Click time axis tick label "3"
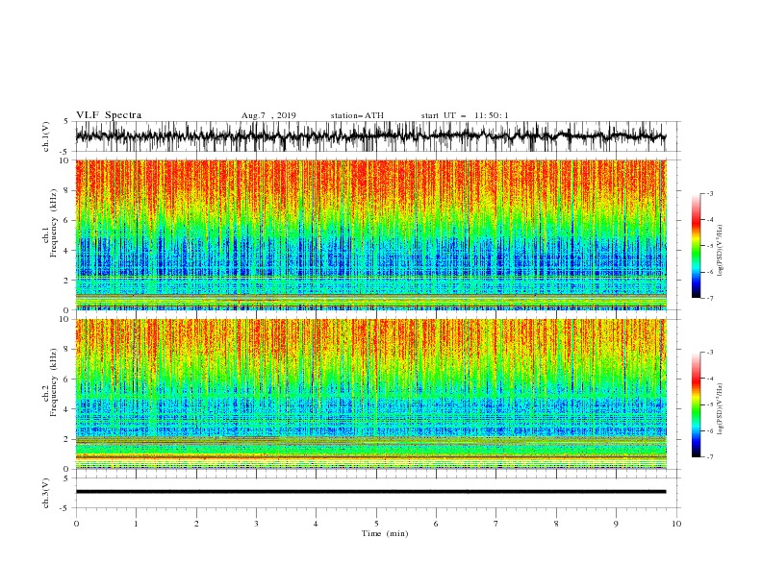This screenshot has height=588, width=762. point(256,524)
